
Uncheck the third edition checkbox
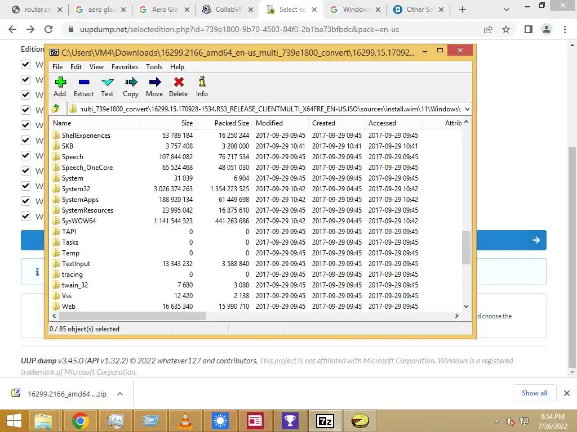point(25,94)
